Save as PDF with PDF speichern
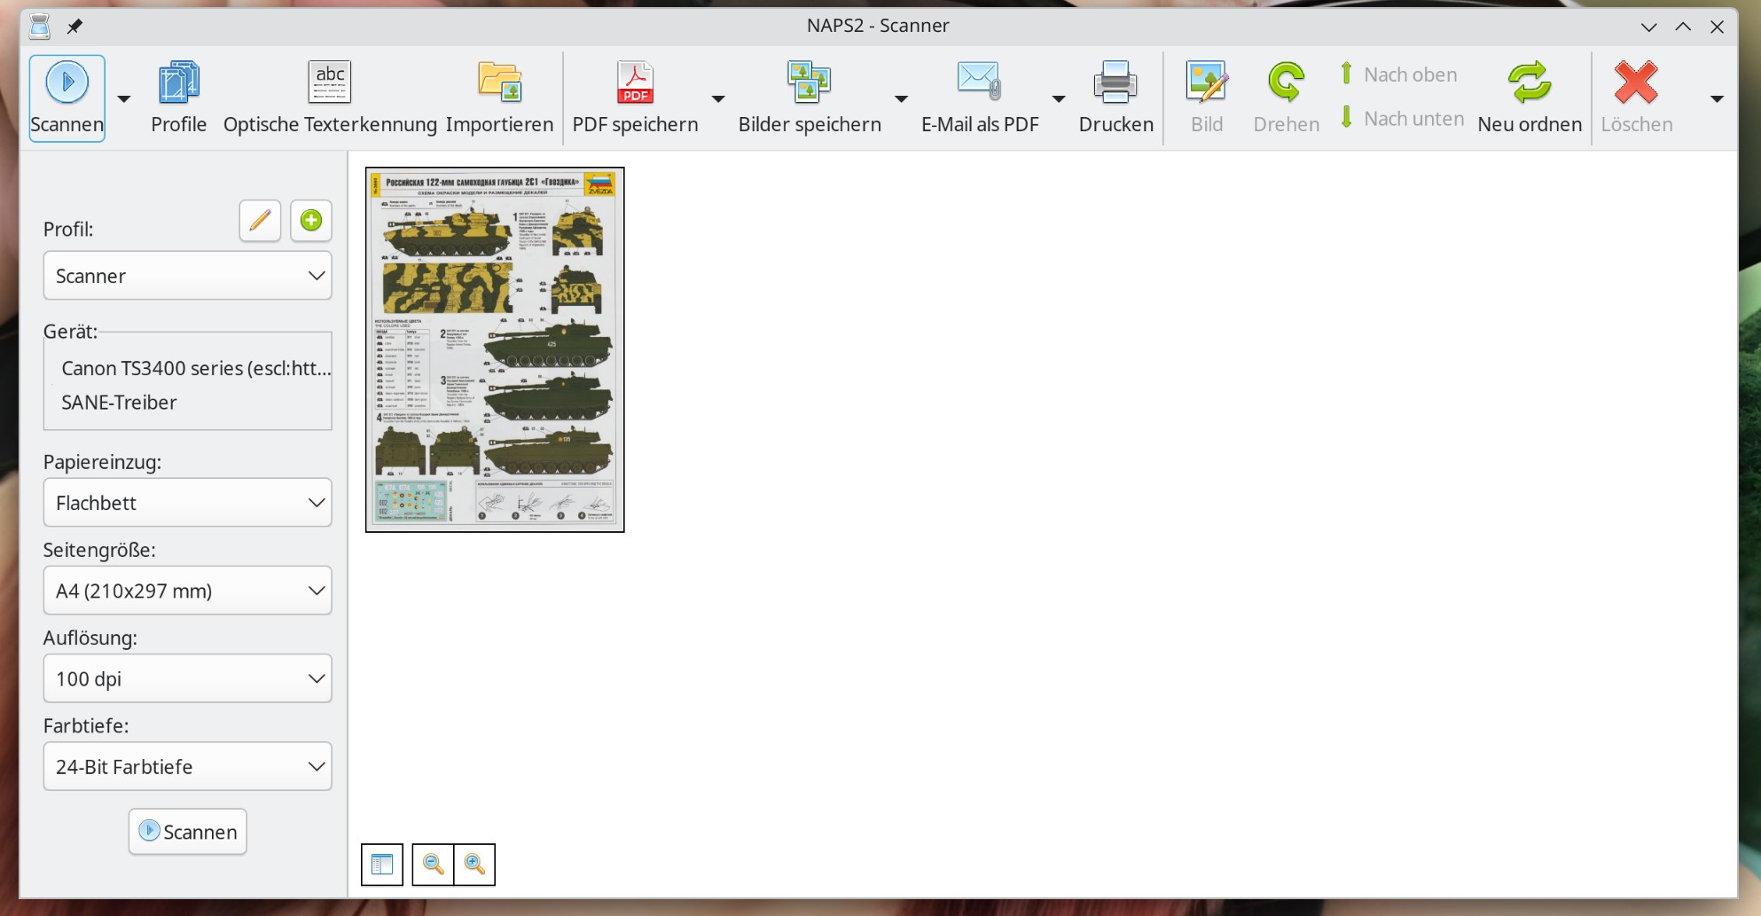The width and height of the screenshot is (1761, 916). (x=635, y=98)
